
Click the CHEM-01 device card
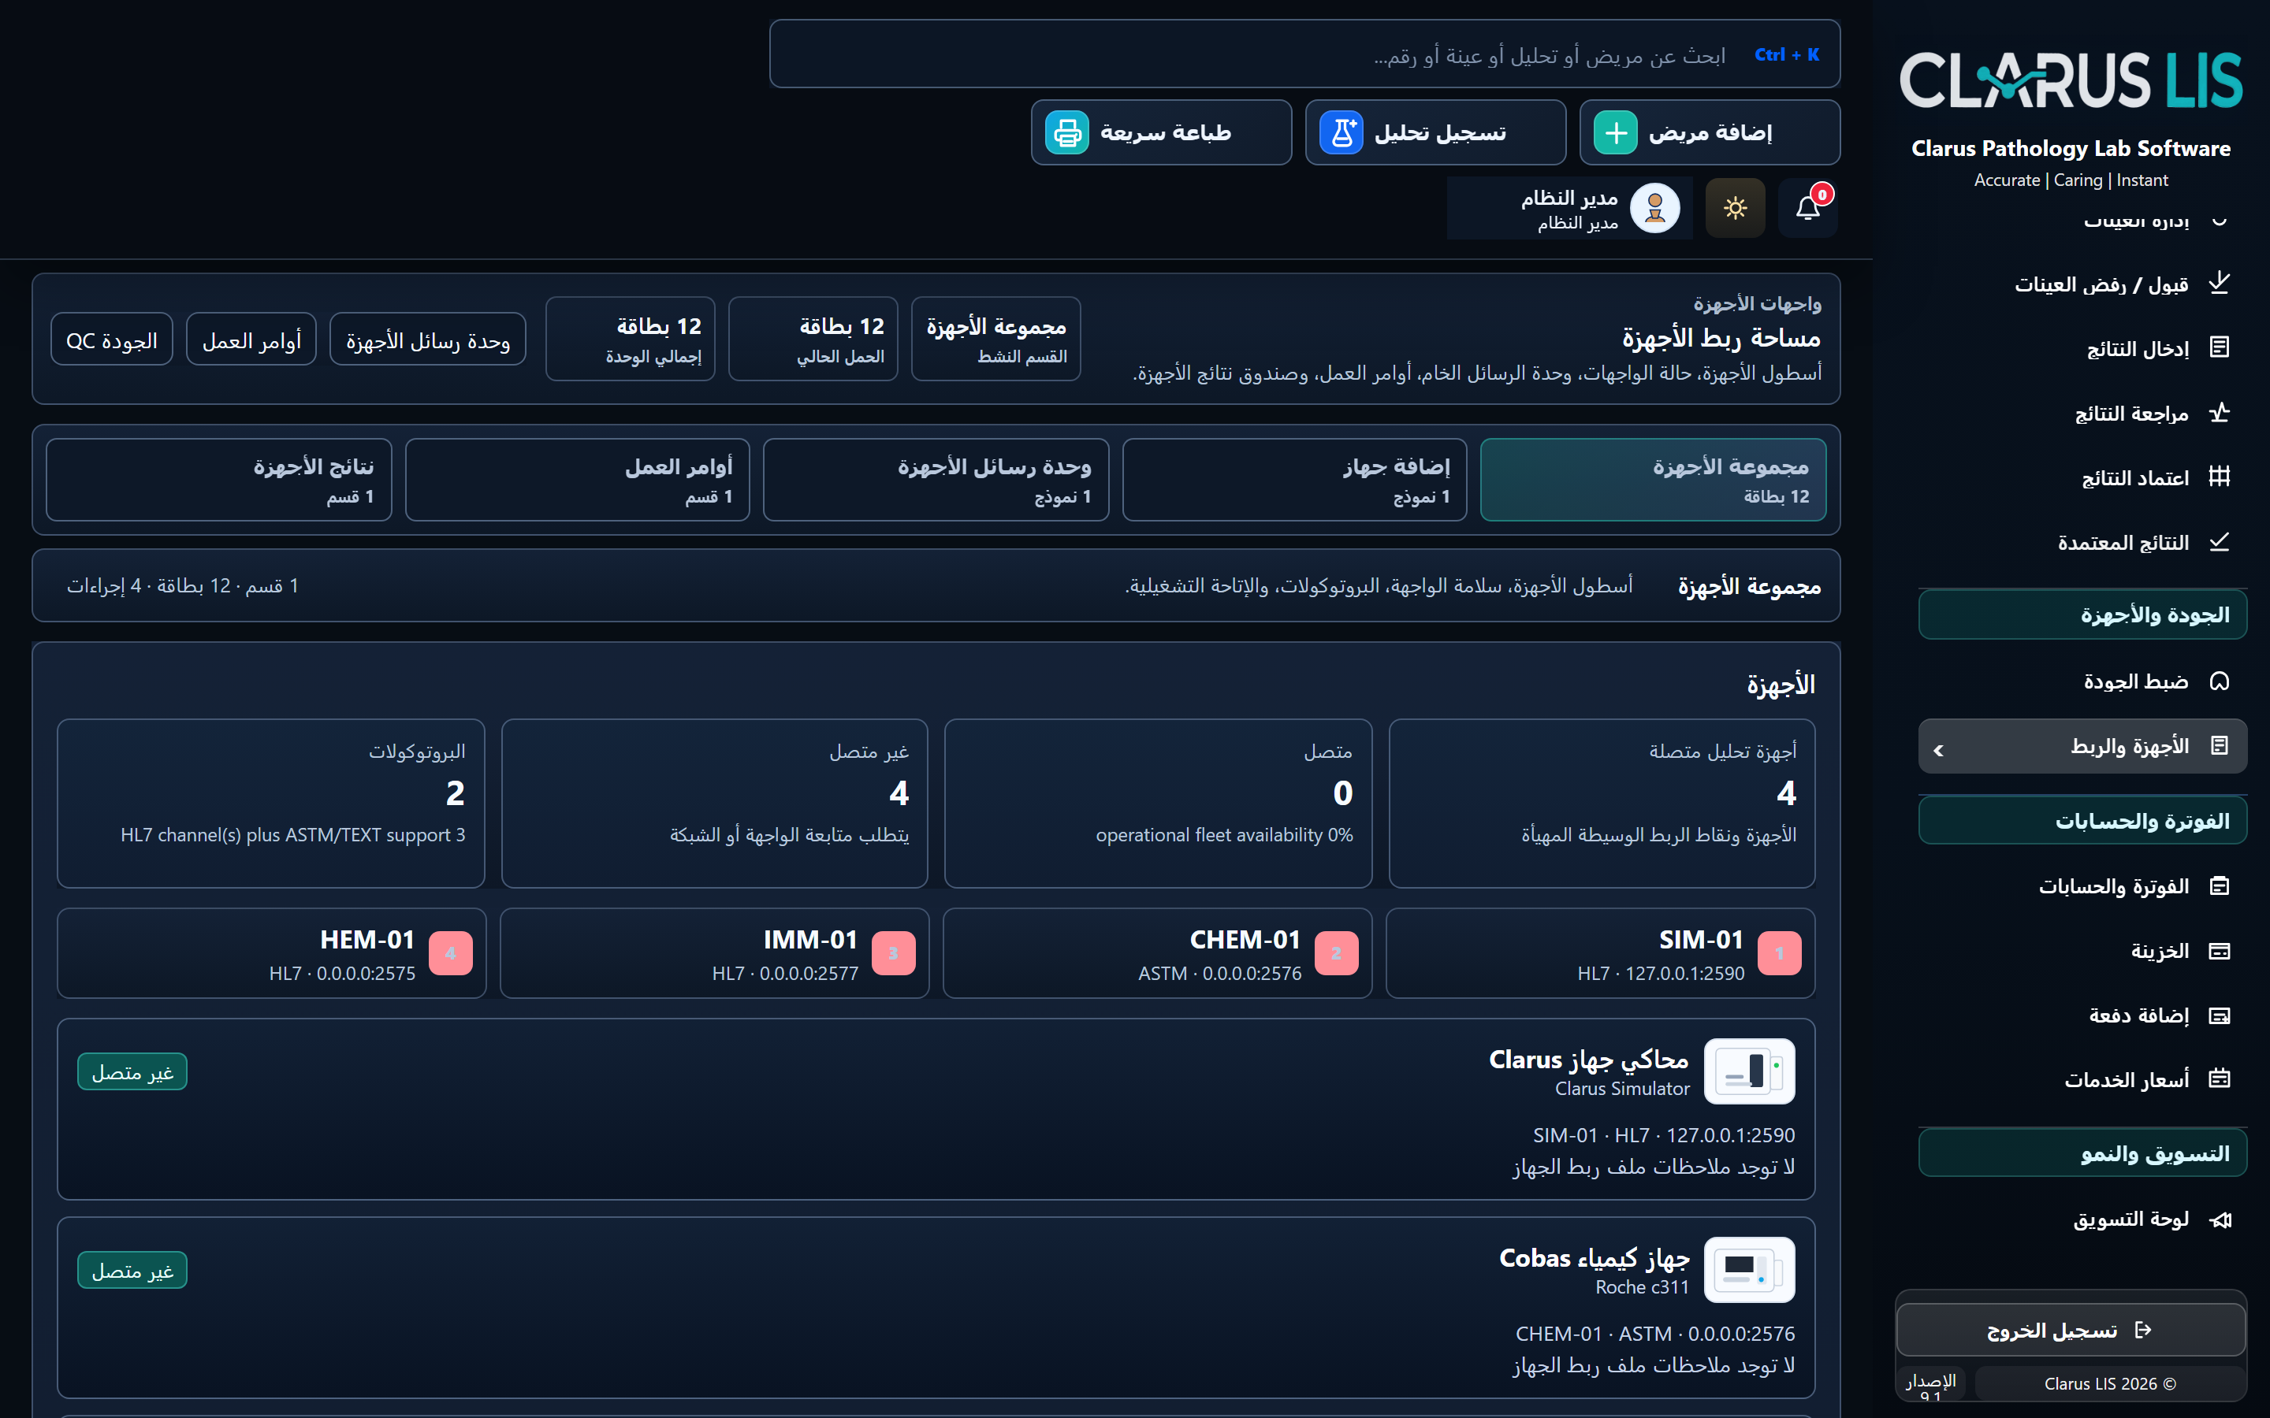[1158, 953]
